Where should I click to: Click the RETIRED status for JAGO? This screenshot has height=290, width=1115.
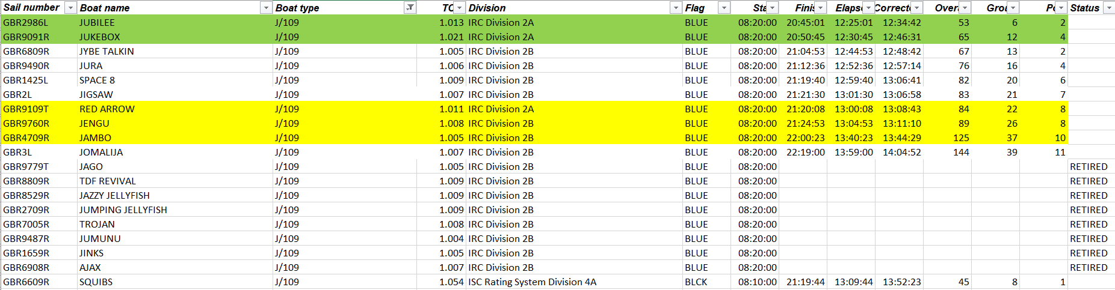click(1089, 166)
